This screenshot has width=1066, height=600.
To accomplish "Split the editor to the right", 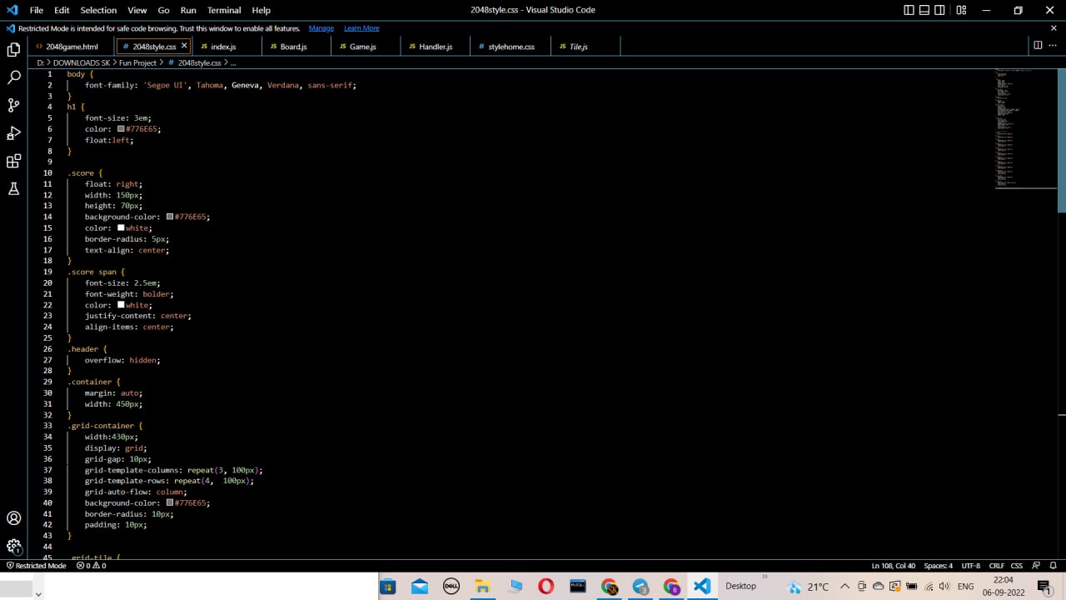I will (x=1038, y=45).
